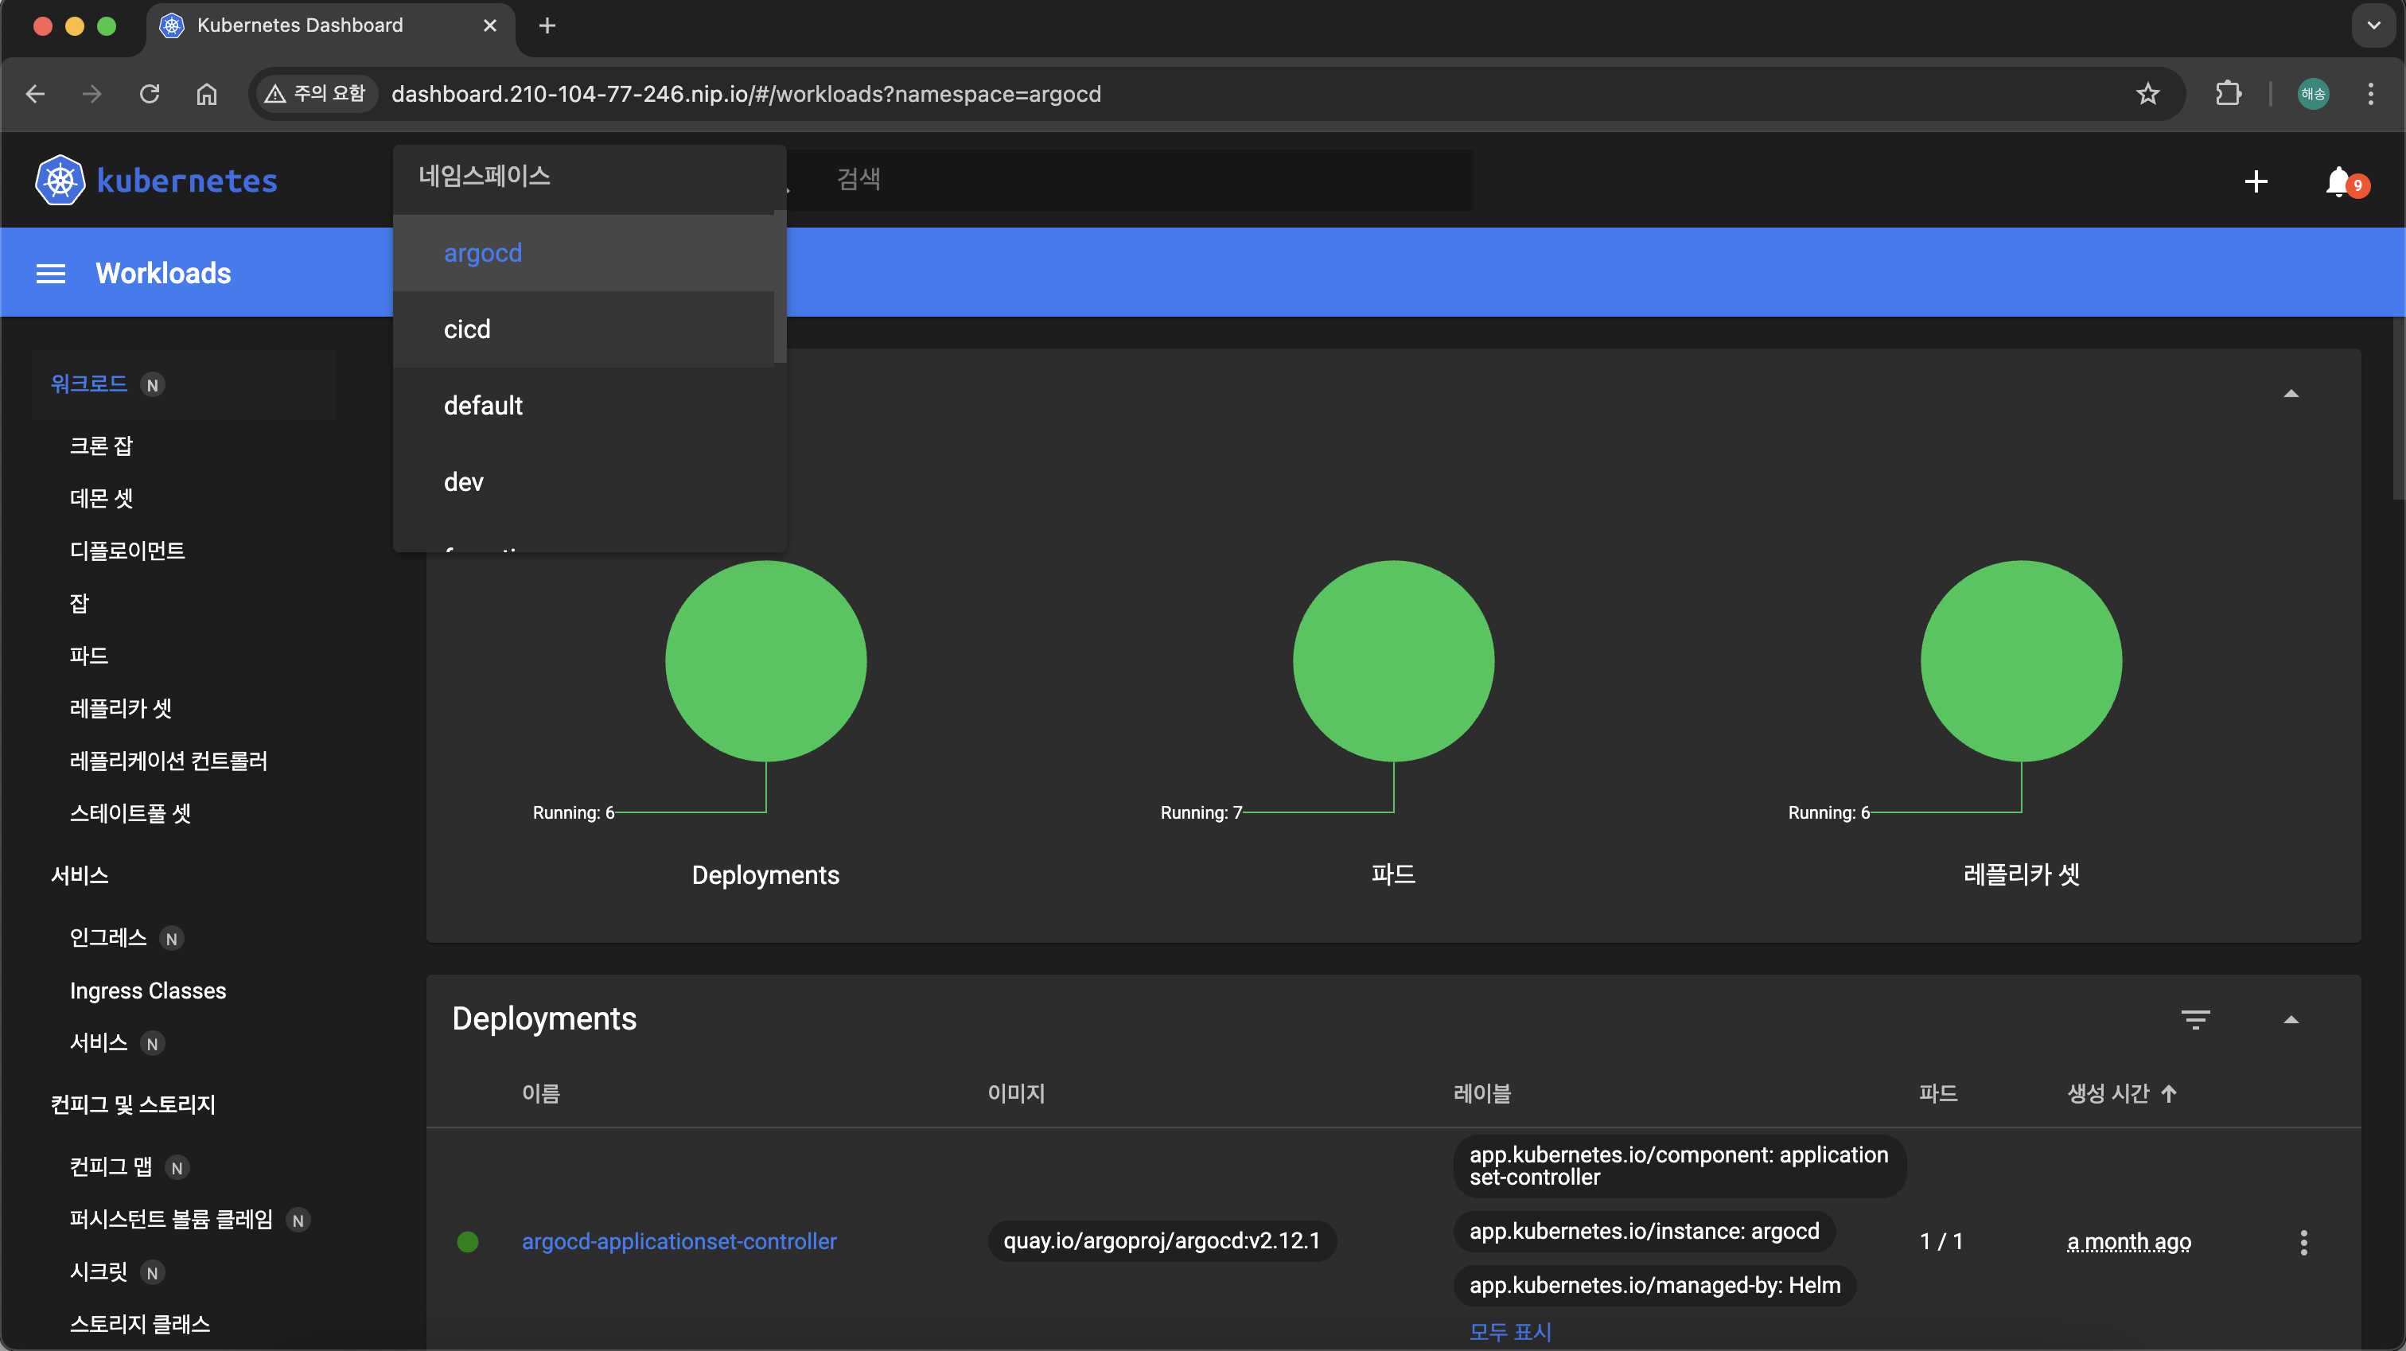Image resolution: width=2406 pixels, height=1351 pixels.
Task: Pick the dev namespace option
Action: pyautogui.click(x=463, y=482)
